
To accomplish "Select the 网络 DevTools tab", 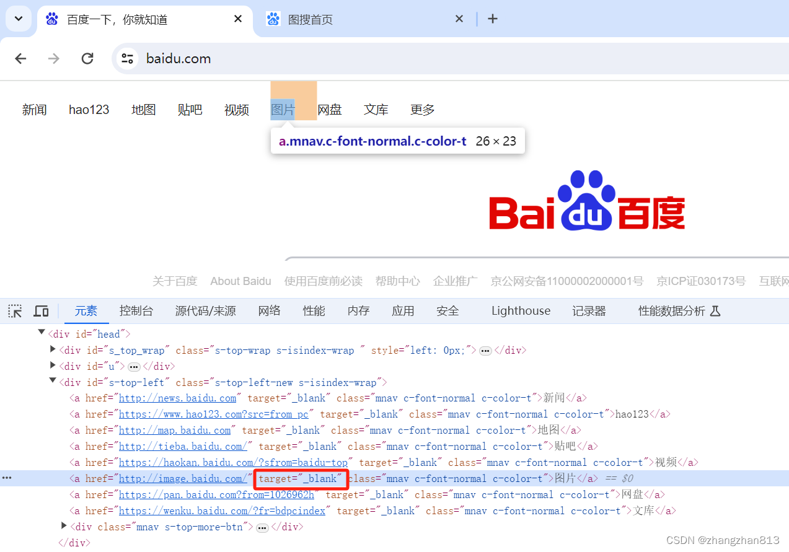I will pyautogui.click(x=270, y=311).
